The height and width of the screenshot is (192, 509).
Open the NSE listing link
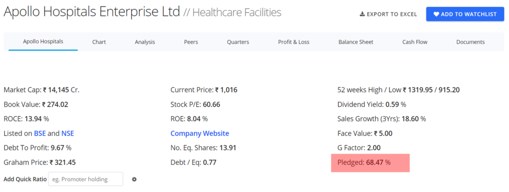point(68,133)
